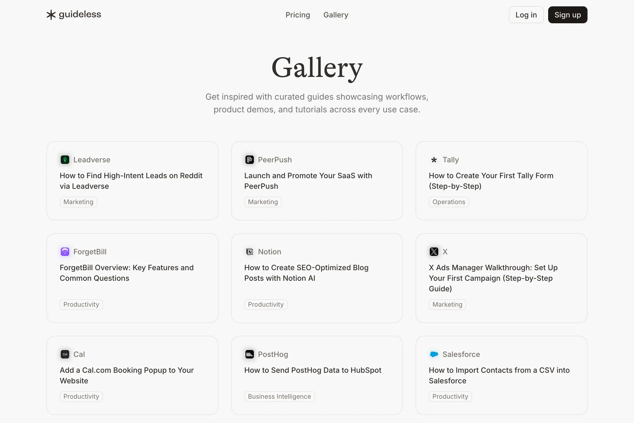Click the PeerPush app icon
This screenshot has height=423, width=634.
click(249, 159)
